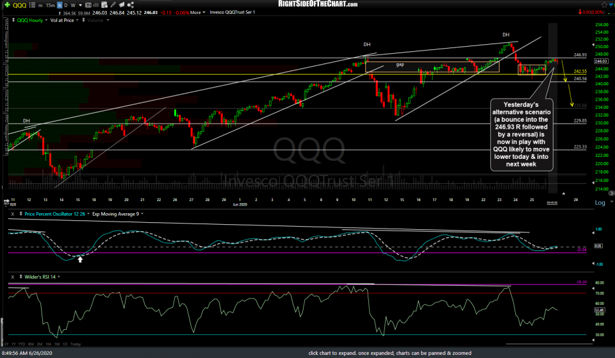Image resolution: width=615 pixels, height=358 pixels.
Task: Select the Today time range
Action: tap(76, 345)
